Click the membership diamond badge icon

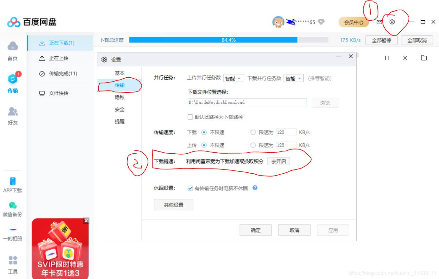(321, 22)
